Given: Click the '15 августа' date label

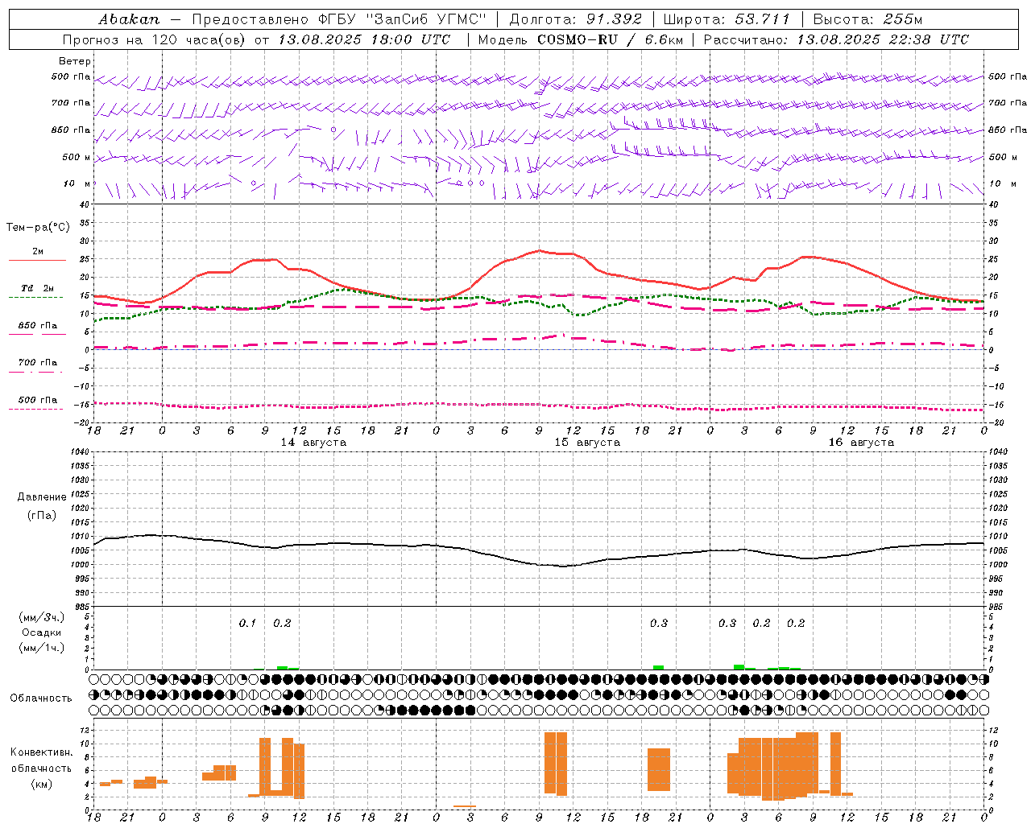Looking at the screenshot, I should tap(587, 443).
